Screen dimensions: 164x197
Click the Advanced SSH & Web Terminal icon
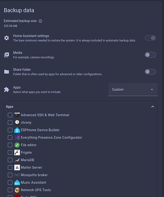17,115
